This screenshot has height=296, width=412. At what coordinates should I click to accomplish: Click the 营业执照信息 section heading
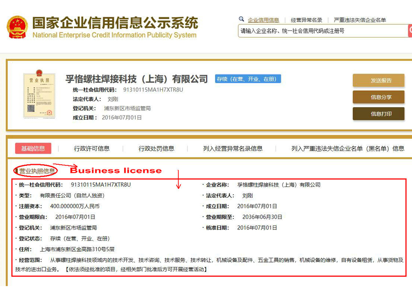coord(37,171)
